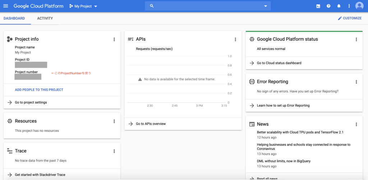Switch to the Activity tab
The image size is (368, 180).
45,18
